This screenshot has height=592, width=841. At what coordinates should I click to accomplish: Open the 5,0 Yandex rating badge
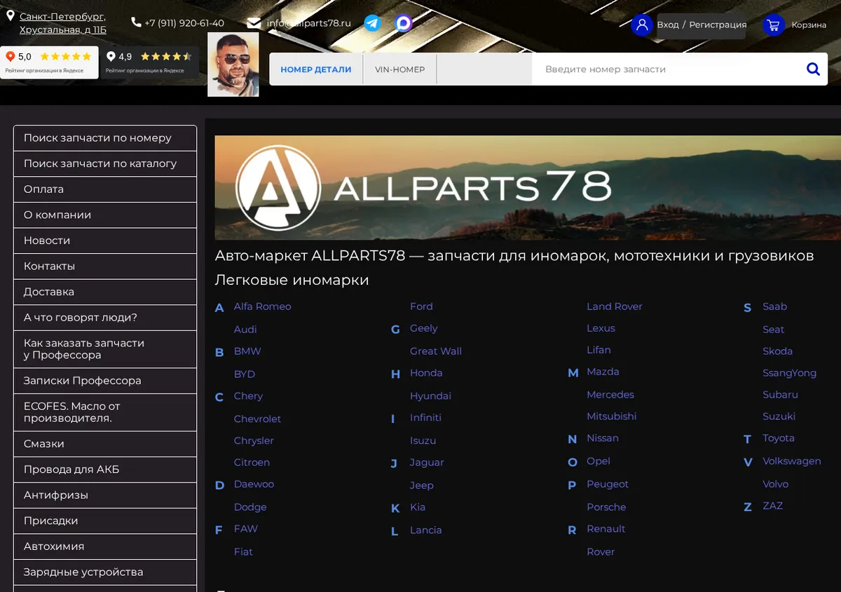point(49,62)
